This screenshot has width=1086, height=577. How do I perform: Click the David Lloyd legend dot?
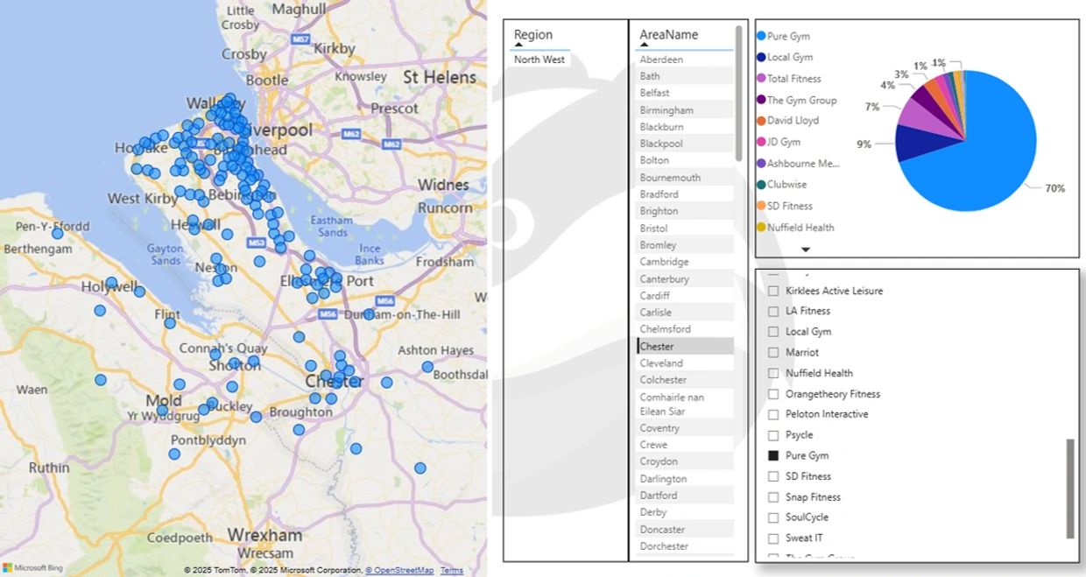(761, 121)
